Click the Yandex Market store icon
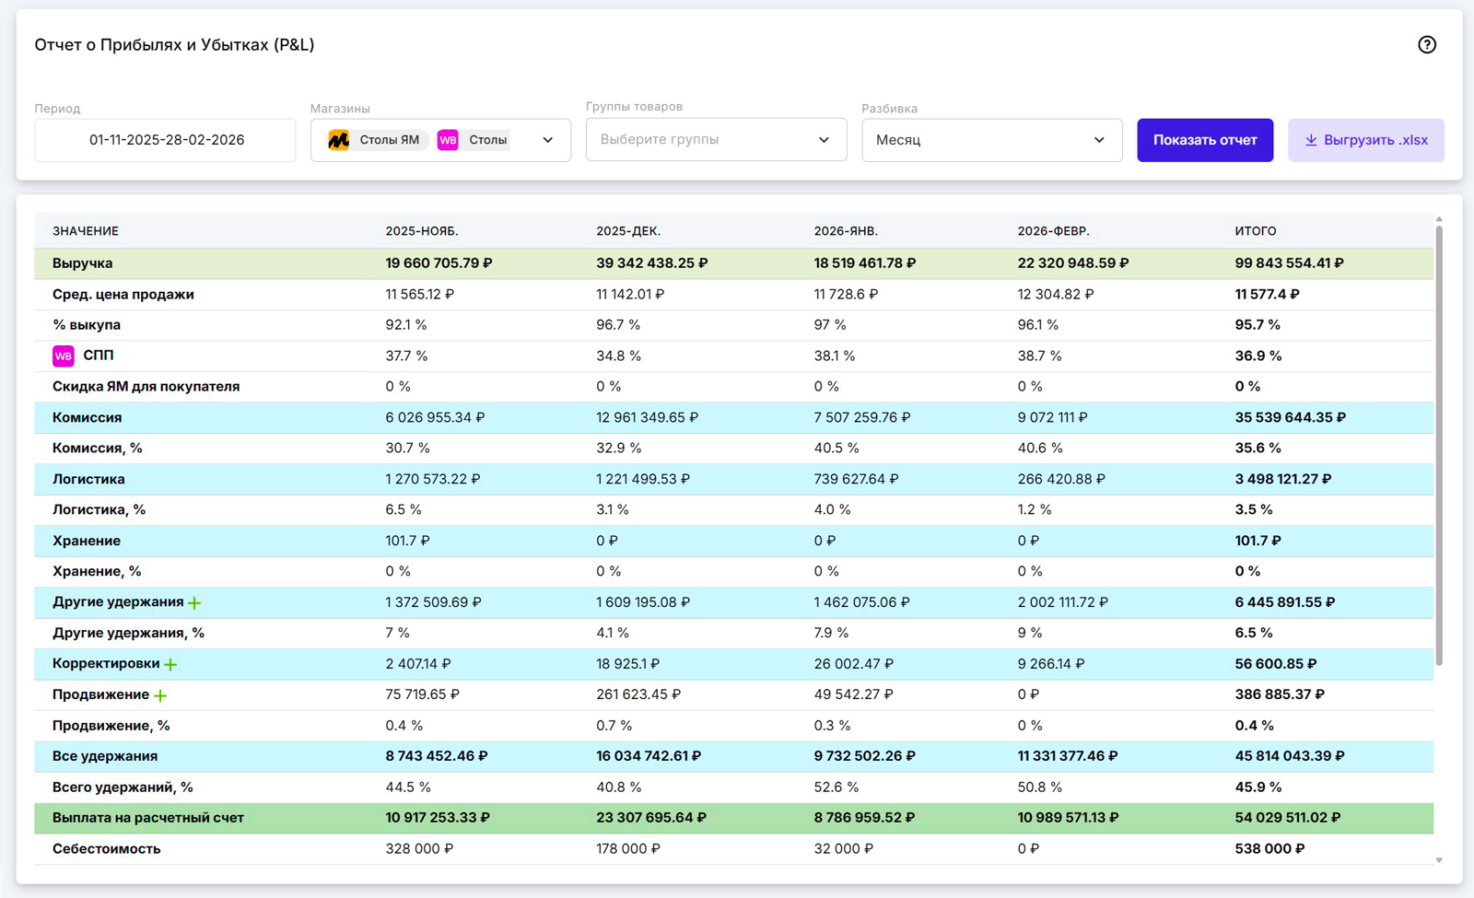Screen dimensions: 1474x898 pyautogui.click(x=339, y=140)
